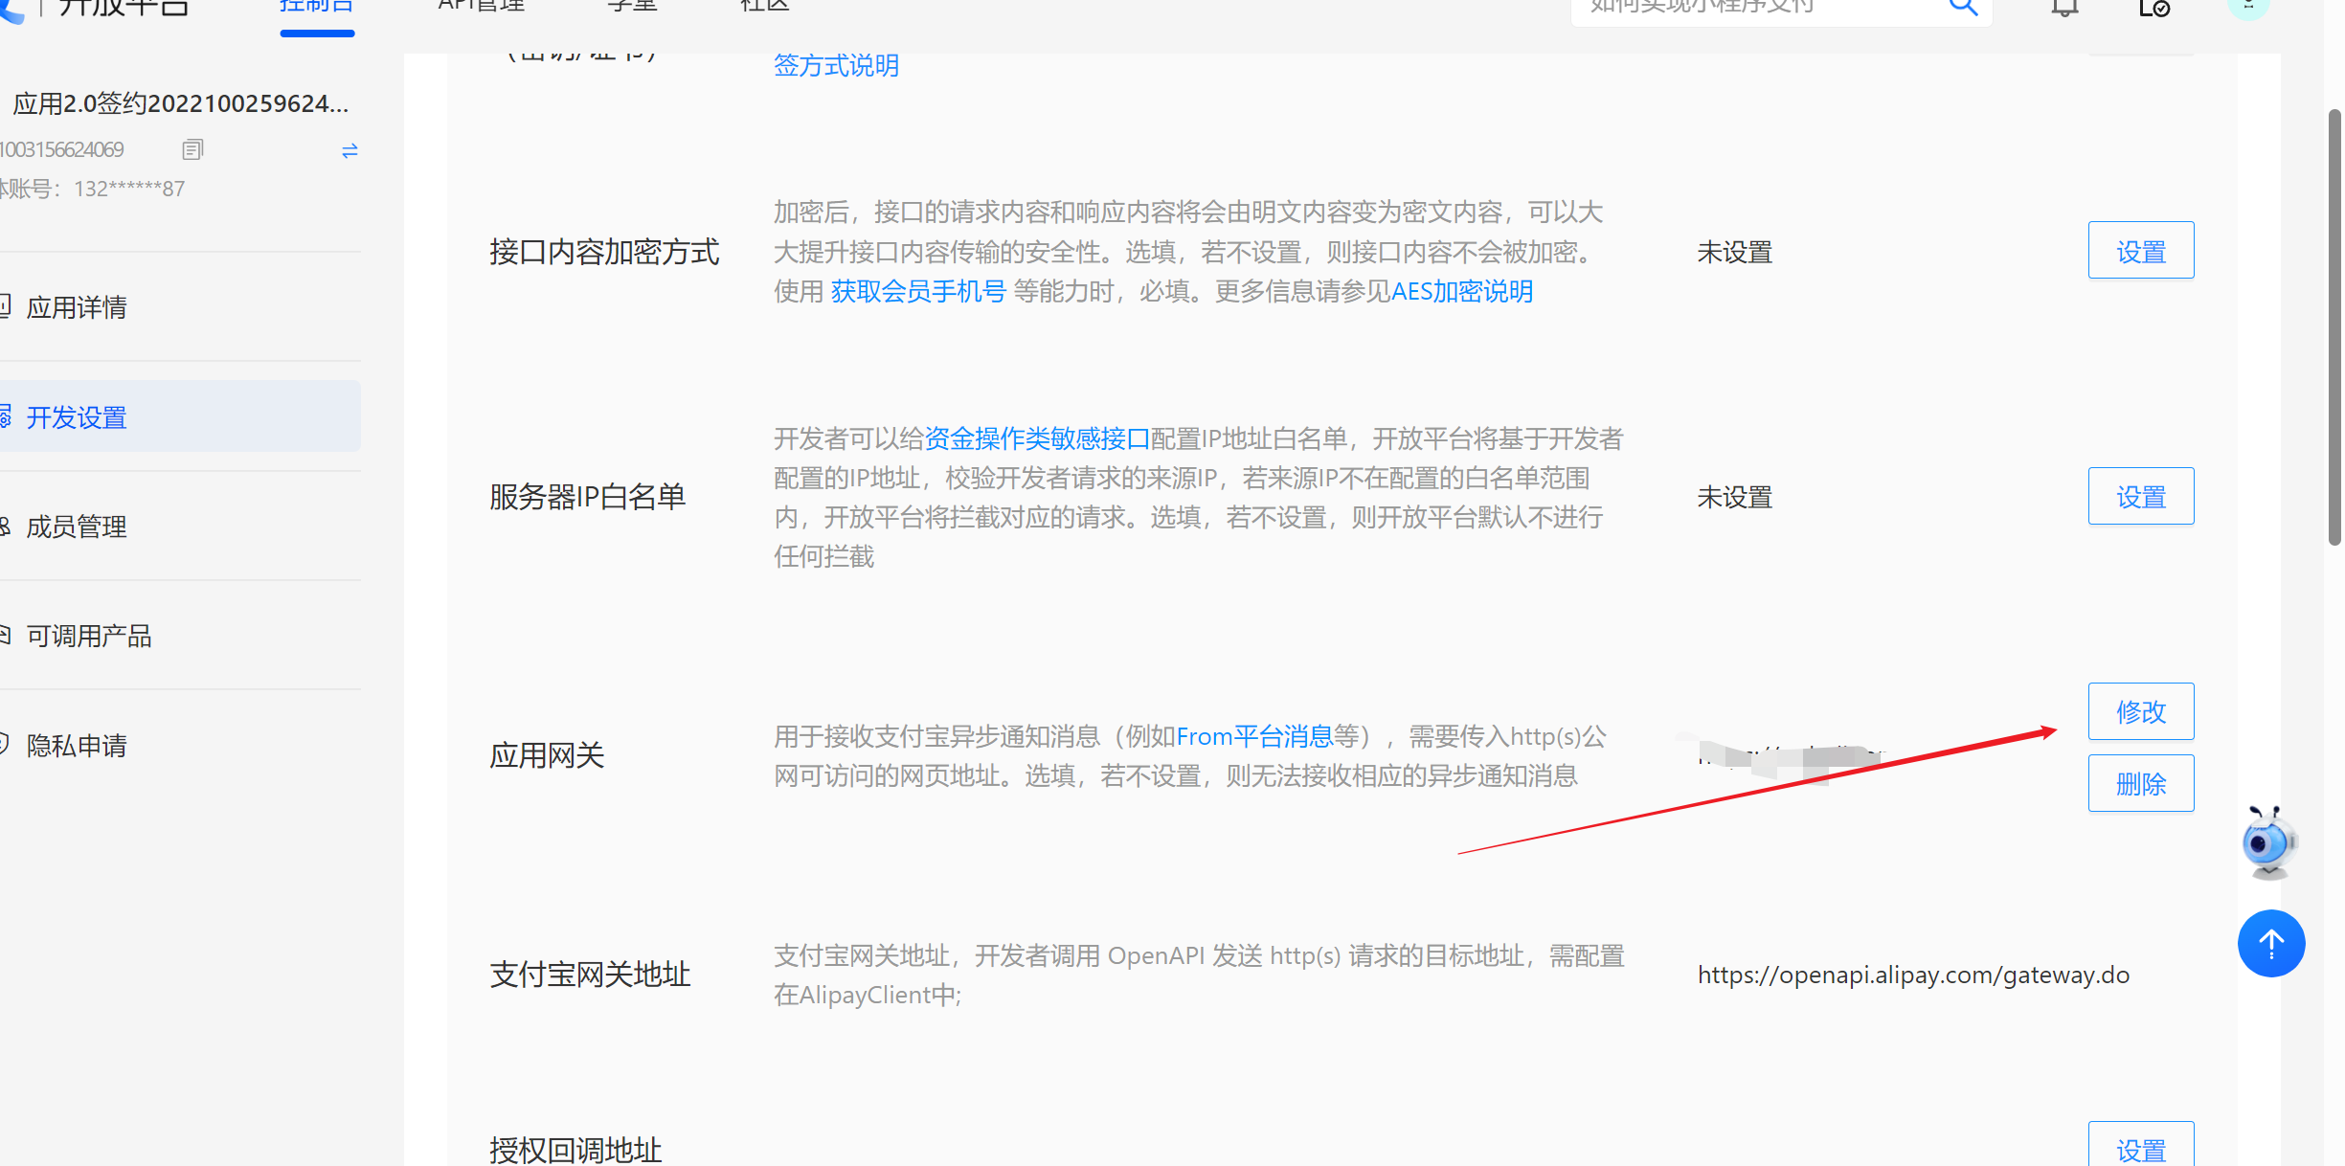Click the switch application arrows icon
Screen dimensions: 2345x1166
point(349,150)
